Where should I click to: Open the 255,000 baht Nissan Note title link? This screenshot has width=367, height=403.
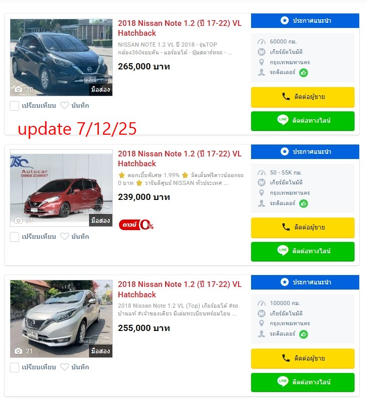[180, 290]
